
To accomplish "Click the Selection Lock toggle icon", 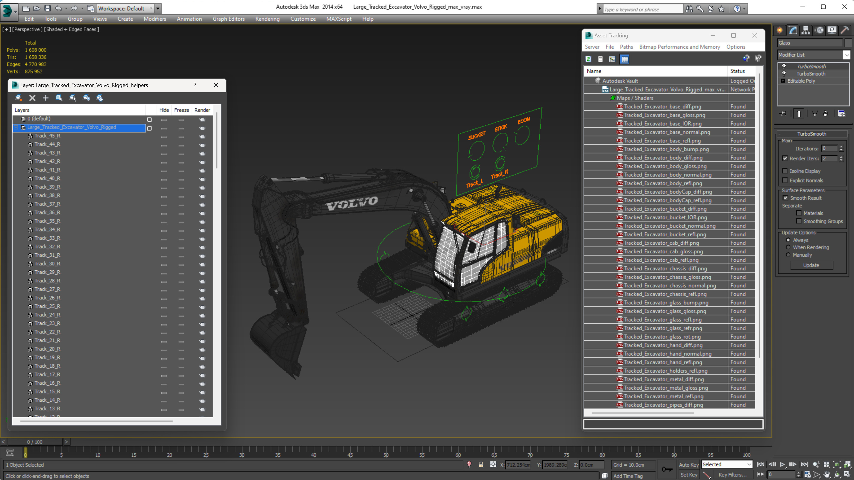I will [x=481, y=464].
